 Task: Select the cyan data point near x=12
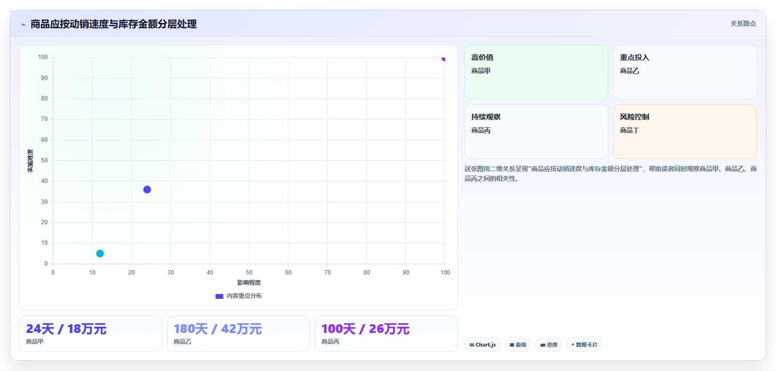100,254
